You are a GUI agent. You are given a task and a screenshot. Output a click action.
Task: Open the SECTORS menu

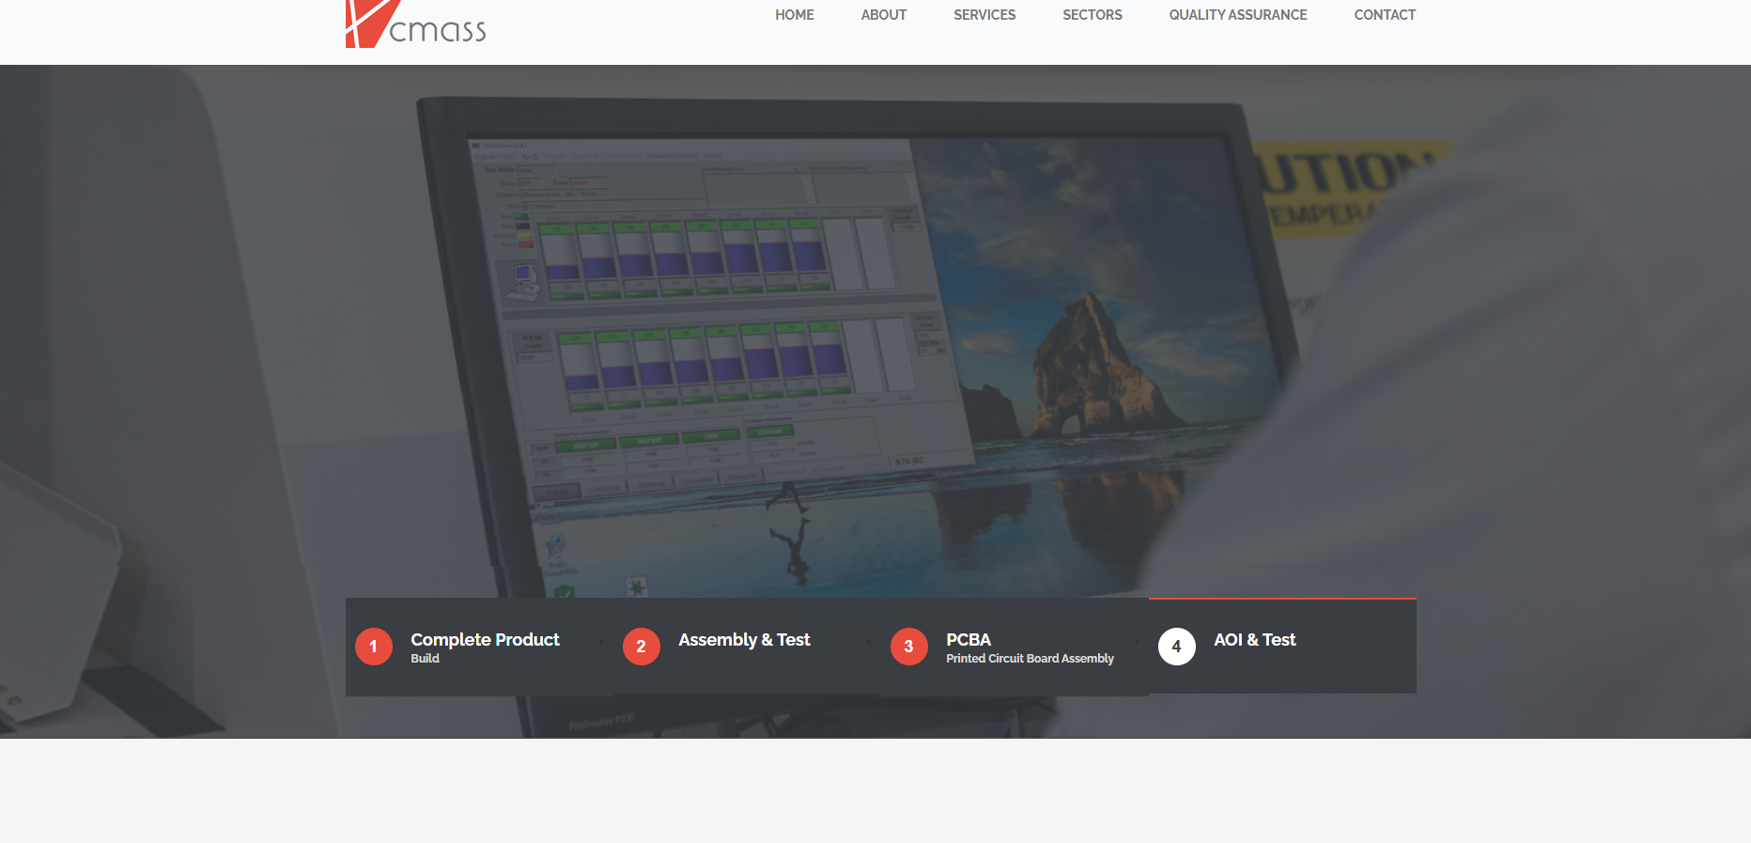[1092, 15]
